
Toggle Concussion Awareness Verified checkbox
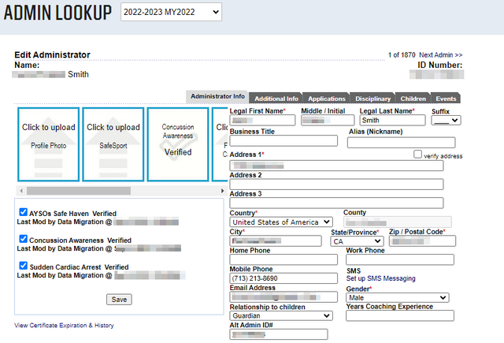(x=24, y=239)
